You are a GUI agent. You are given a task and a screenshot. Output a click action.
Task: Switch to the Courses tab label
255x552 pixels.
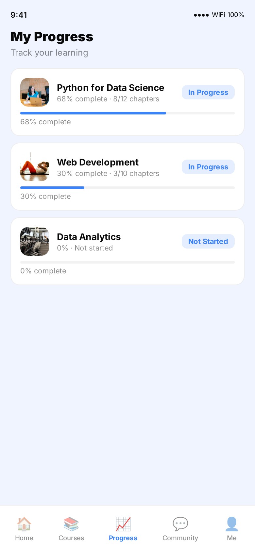[71, 538]
